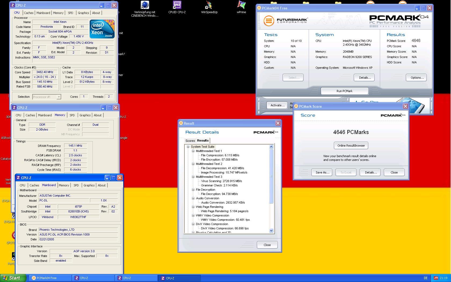Collapse the Multithreaded Test 2 node
The image size is (451, 282).
coord(193,164)
